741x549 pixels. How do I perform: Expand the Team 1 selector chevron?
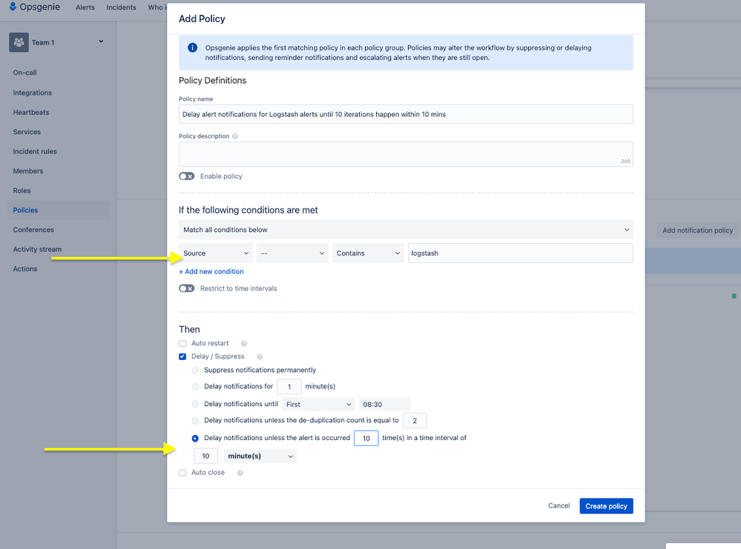click(101, 41)
